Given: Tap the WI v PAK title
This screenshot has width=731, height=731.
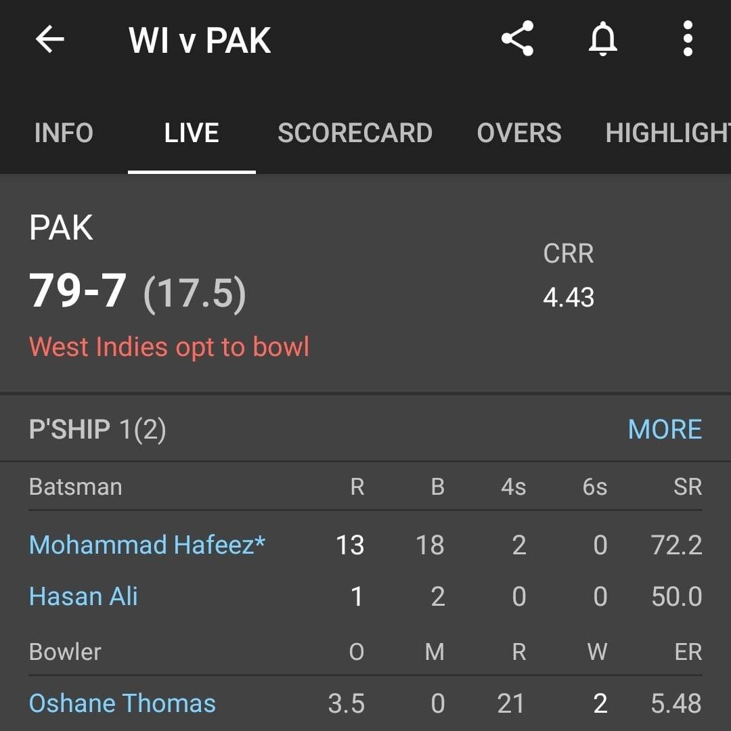Looking at the screenshot, I should point(200,41).
